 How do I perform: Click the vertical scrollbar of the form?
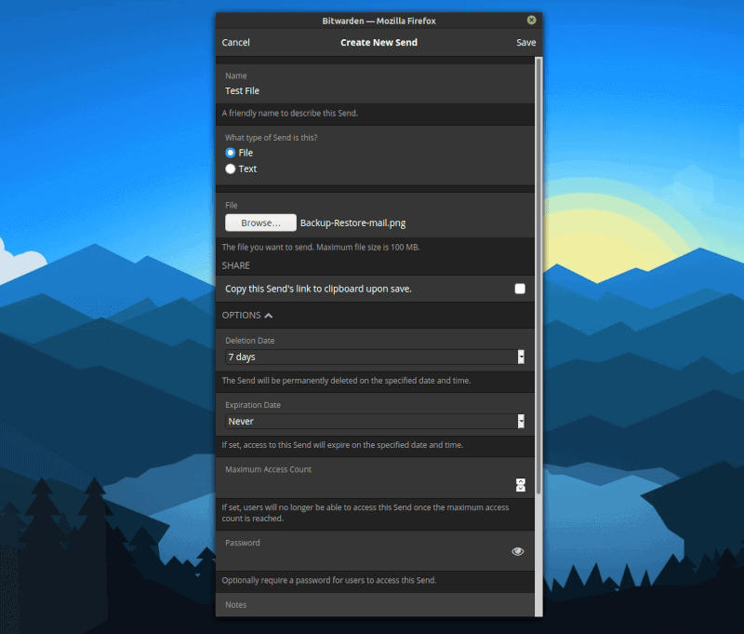[x=538, y=279]
